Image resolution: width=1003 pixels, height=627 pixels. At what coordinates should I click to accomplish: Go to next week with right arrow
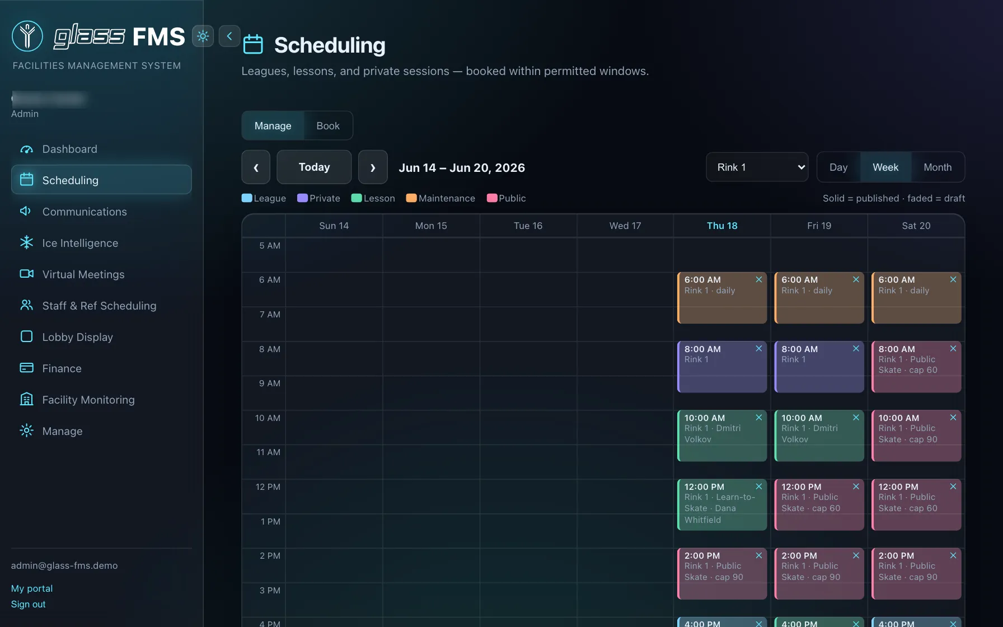(373, 167)
